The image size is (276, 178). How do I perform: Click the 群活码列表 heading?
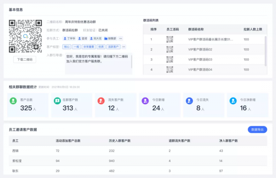click(x=151, y=20)
